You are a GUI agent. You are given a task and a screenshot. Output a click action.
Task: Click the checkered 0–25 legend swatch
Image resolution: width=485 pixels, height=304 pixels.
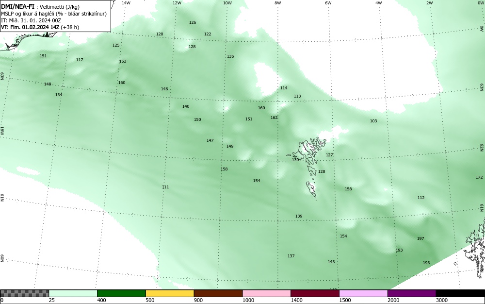24,293
